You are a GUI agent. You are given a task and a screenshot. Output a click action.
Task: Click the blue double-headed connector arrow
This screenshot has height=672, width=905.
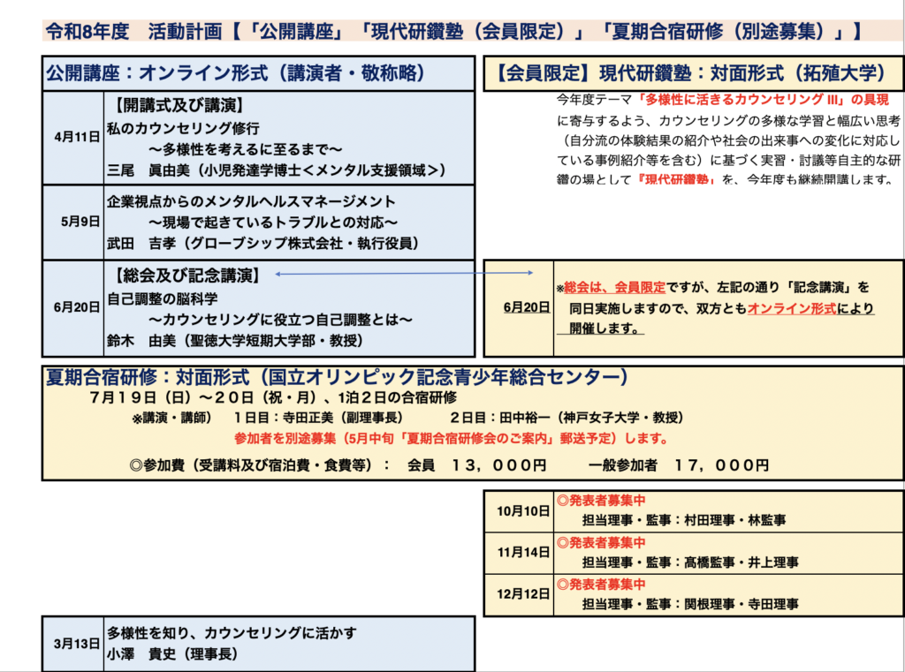point(403,275)
